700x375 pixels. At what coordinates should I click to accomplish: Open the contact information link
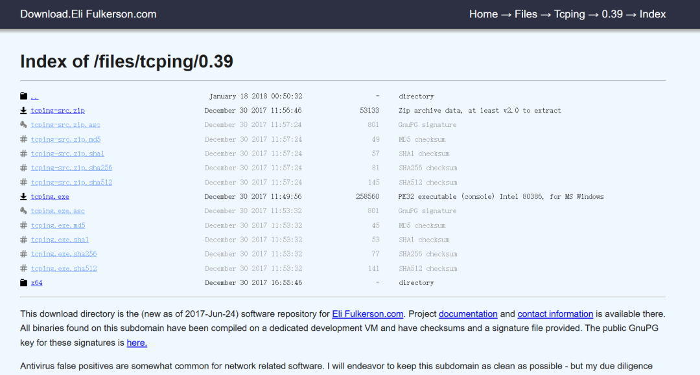pos(555,314)
